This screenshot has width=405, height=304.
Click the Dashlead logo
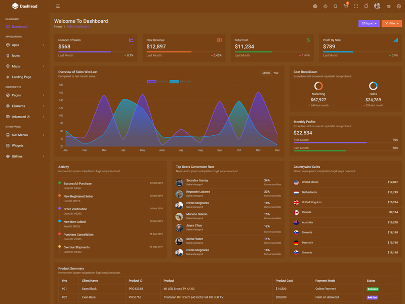(24, 6)
